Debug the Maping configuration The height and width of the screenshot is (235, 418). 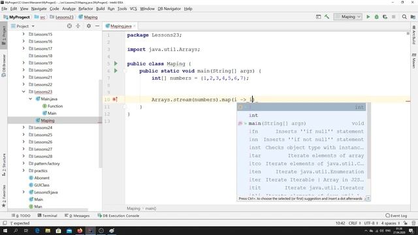coord(376,17)
